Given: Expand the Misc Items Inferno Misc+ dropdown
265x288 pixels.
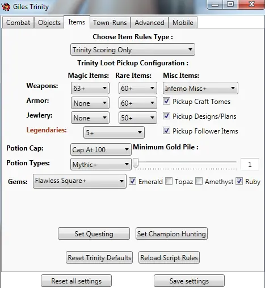Looking at the screenshot, I should tap(200, 88).
